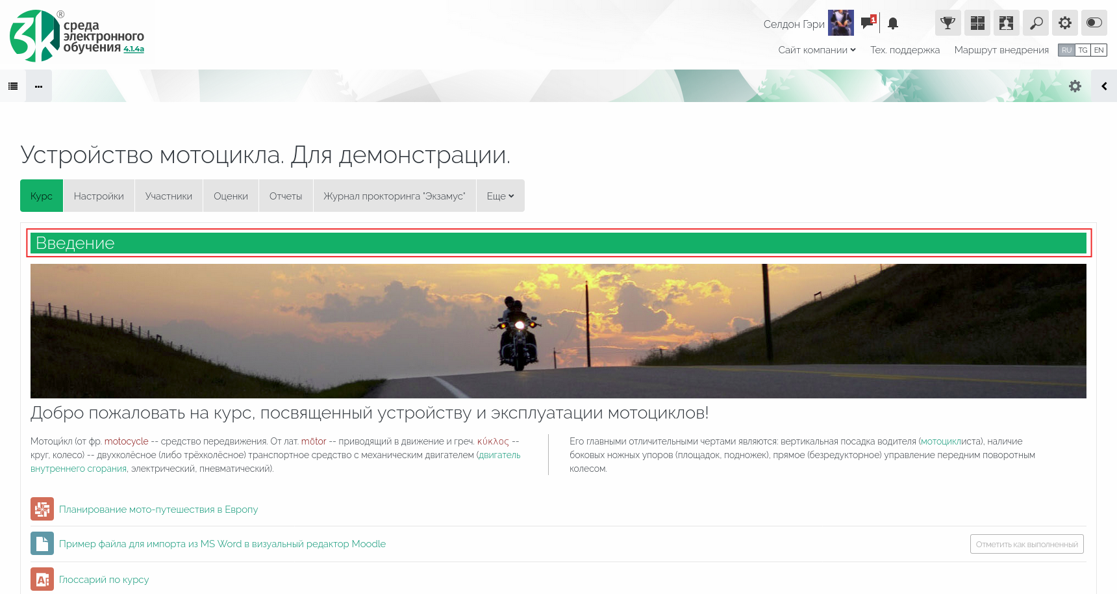Image resolution: width=1117 pixels, height=594 pixels.
Task: Click the magnifying glass search icon
Action: [1036, 23]
